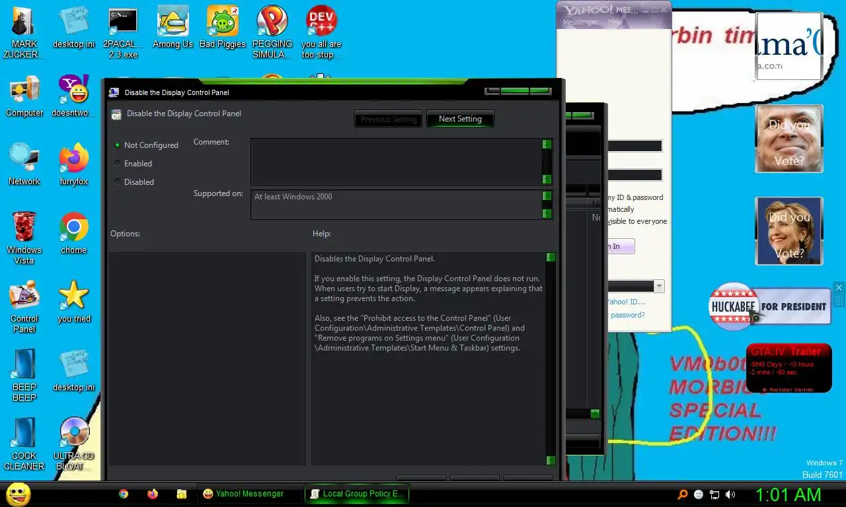Open the Among Us desktop icon

point(173,28)
